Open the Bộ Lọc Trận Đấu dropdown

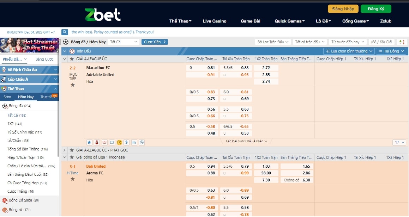pyautogui.click(x=273, y=42)
